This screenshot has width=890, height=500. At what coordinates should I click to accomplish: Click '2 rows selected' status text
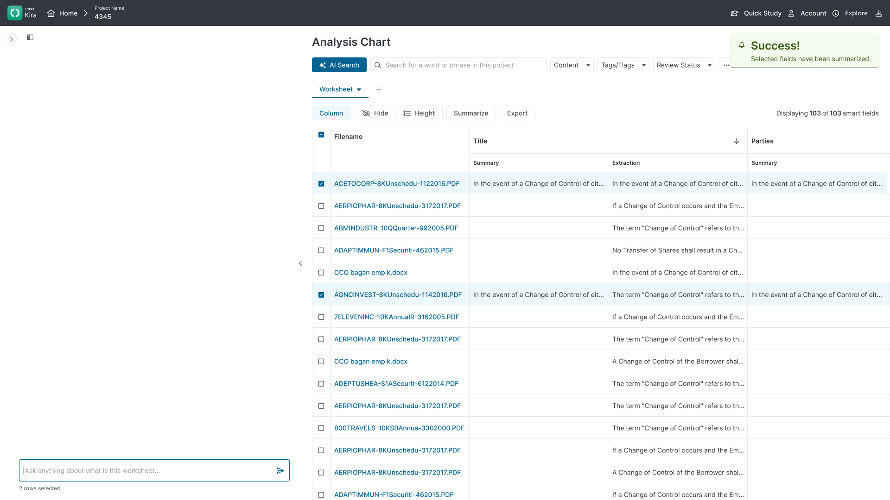39,488
